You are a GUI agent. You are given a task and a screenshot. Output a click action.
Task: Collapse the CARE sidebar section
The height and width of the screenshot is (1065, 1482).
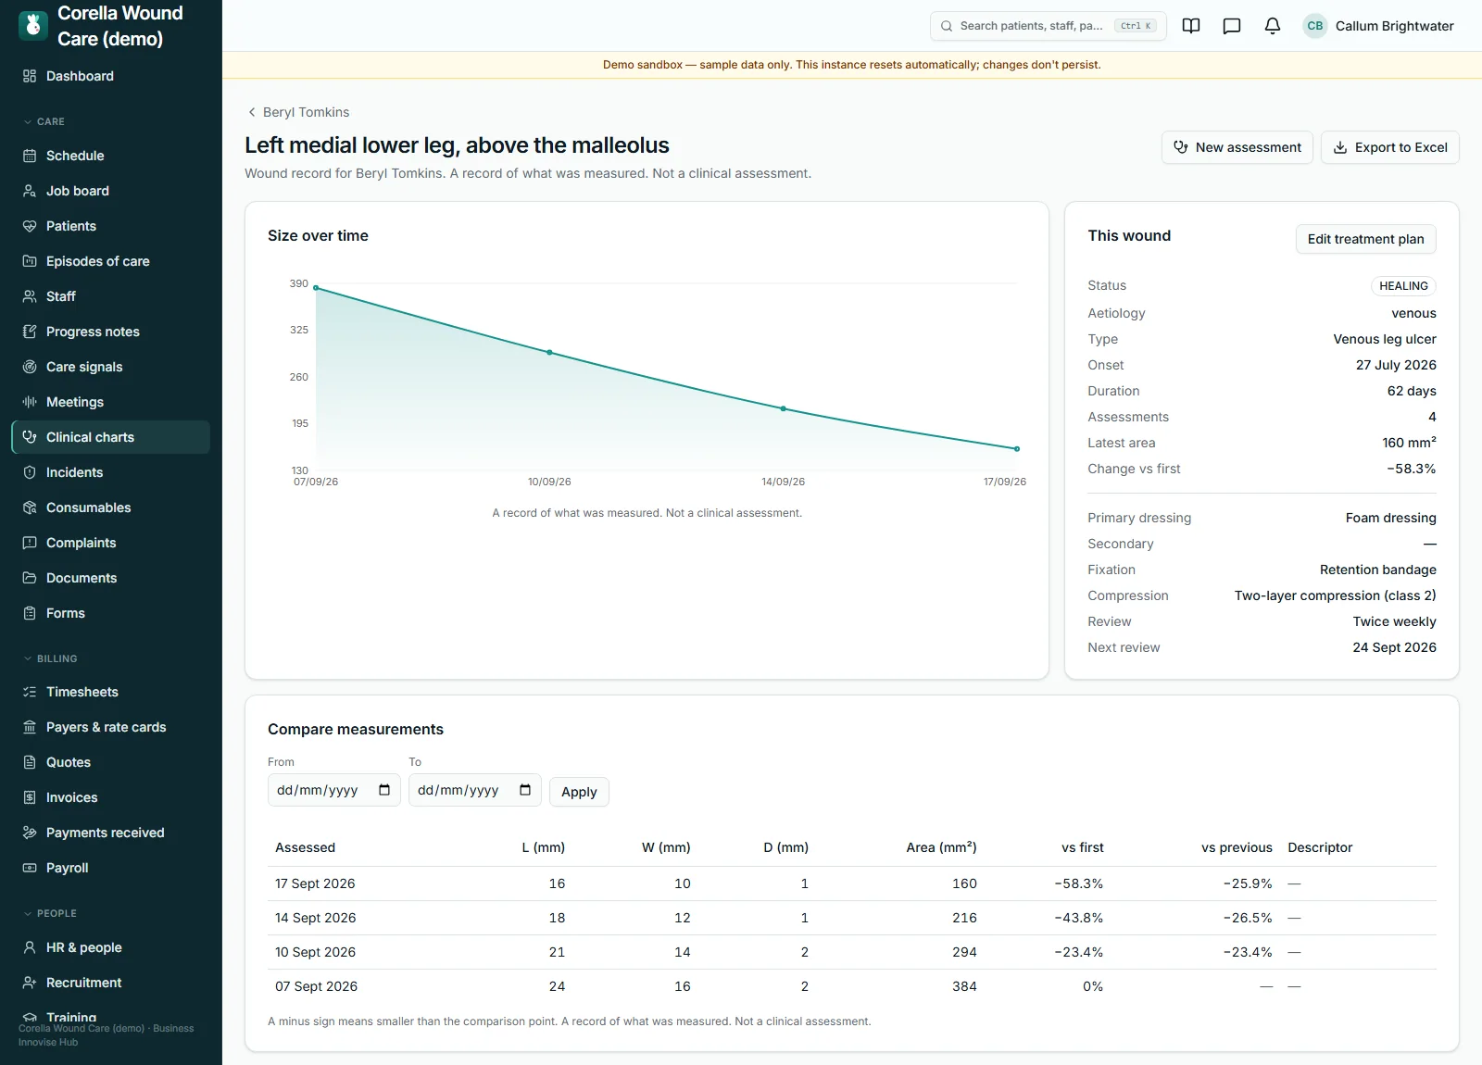[44, 121]
